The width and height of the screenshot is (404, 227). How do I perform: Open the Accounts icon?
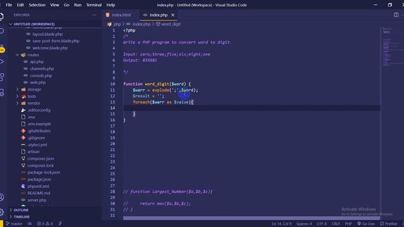(x=1, y=197)
